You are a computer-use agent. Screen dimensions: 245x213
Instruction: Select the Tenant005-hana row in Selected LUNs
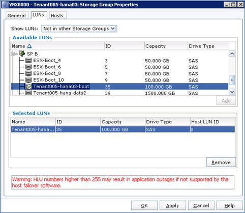(x=123, y=129)
